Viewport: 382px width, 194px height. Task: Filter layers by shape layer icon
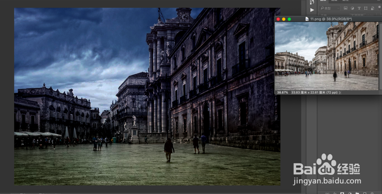366,8
